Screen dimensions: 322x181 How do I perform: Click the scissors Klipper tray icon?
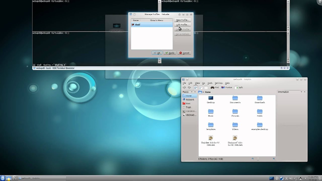287,178
